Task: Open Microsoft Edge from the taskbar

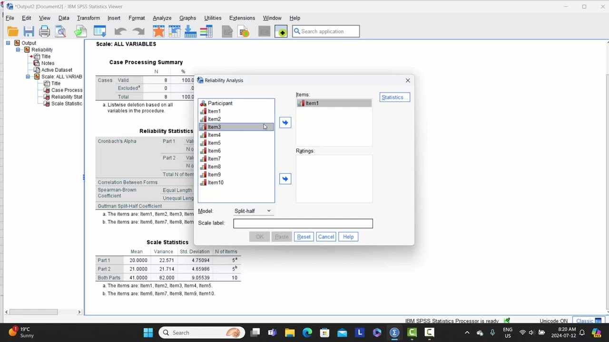Action: [307, 332]
